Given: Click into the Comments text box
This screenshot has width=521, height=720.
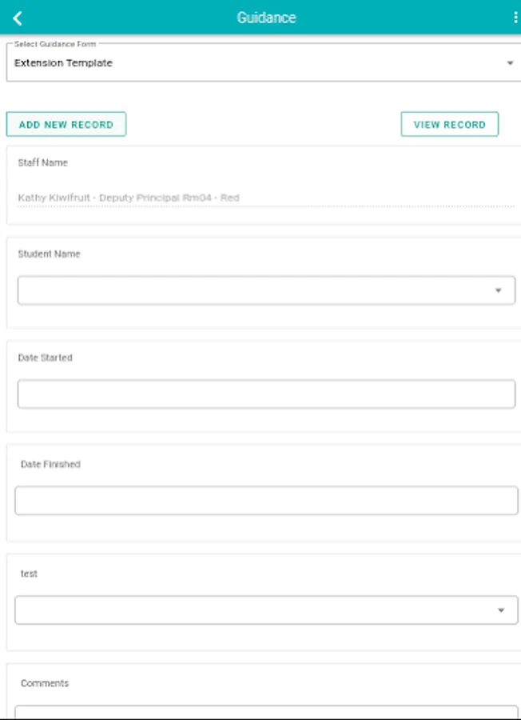Looking at the screenshot, I should [x=266, y=712].
